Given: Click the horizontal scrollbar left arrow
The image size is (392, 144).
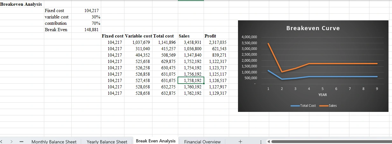Looking at the screenshot, I should coord(269,141).
